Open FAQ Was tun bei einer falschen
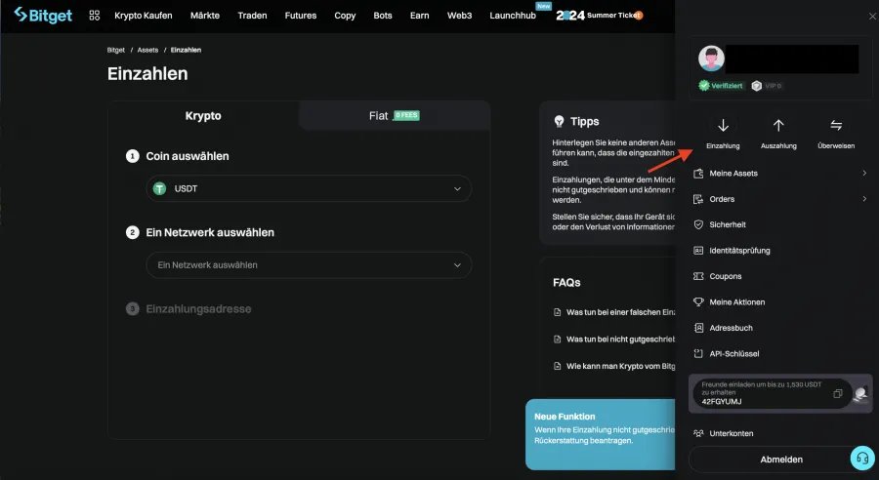This screenshot has height=480, width=879. tap(614, 312)
